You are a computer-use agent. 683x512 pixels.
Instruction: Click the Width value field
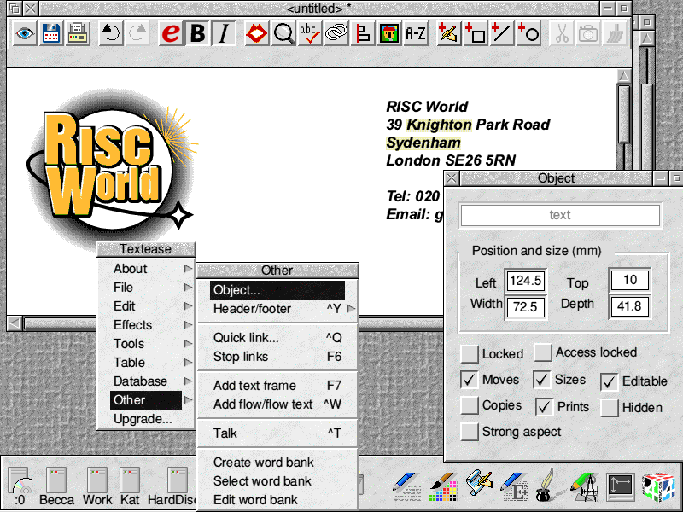(x=525, y=305)
